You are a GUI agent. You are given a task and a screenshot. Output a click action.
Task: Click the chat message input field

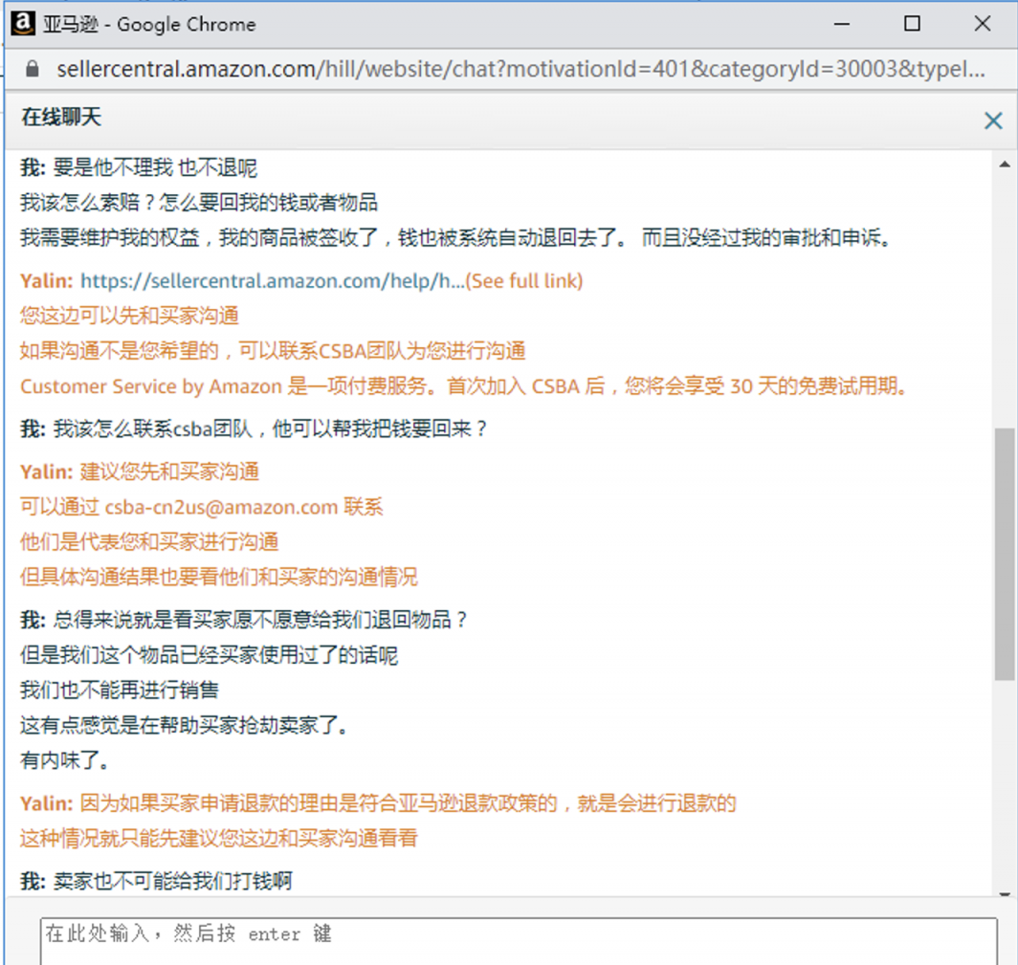pos(519,940)
